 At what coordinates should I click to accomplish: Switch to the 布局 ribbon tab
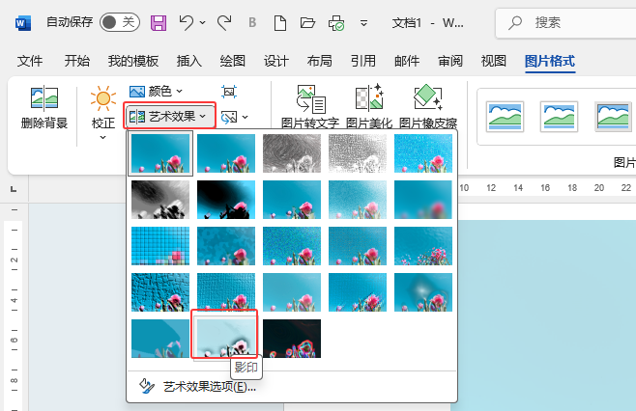(319, 61)
